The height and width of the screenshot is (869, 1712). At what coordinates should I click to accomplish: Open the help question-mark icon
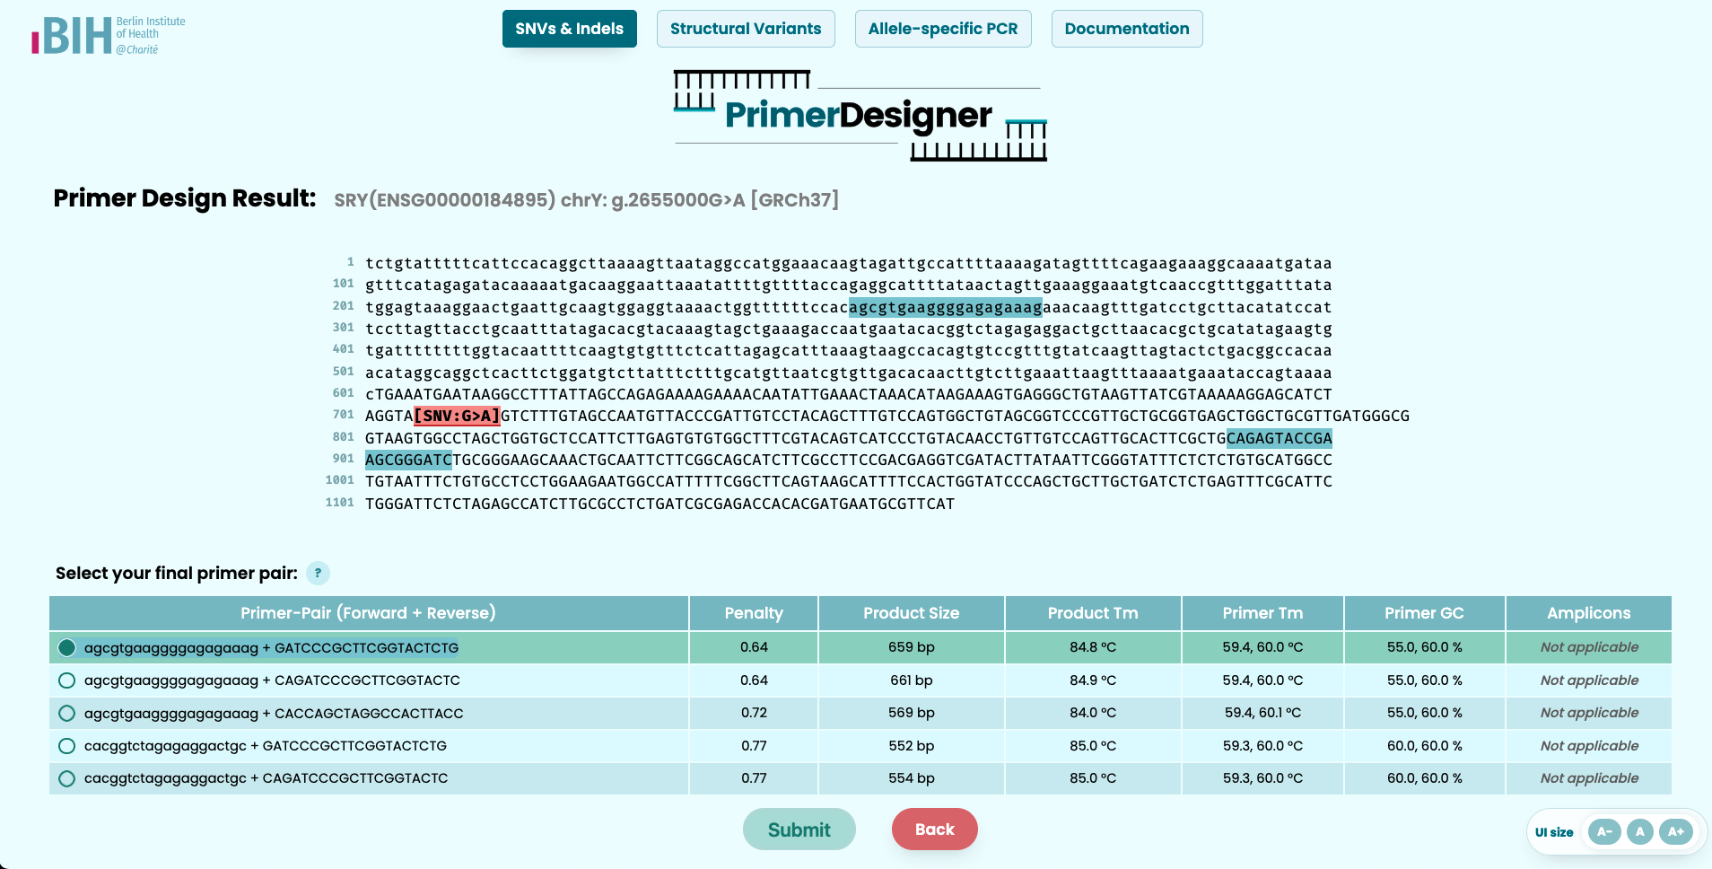(x=318, y=573)
